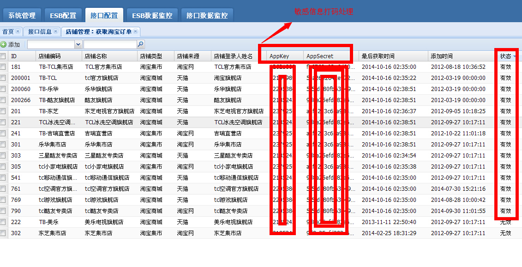
Task: Sort by 店铺来源 column header
Action: [192, 56]
